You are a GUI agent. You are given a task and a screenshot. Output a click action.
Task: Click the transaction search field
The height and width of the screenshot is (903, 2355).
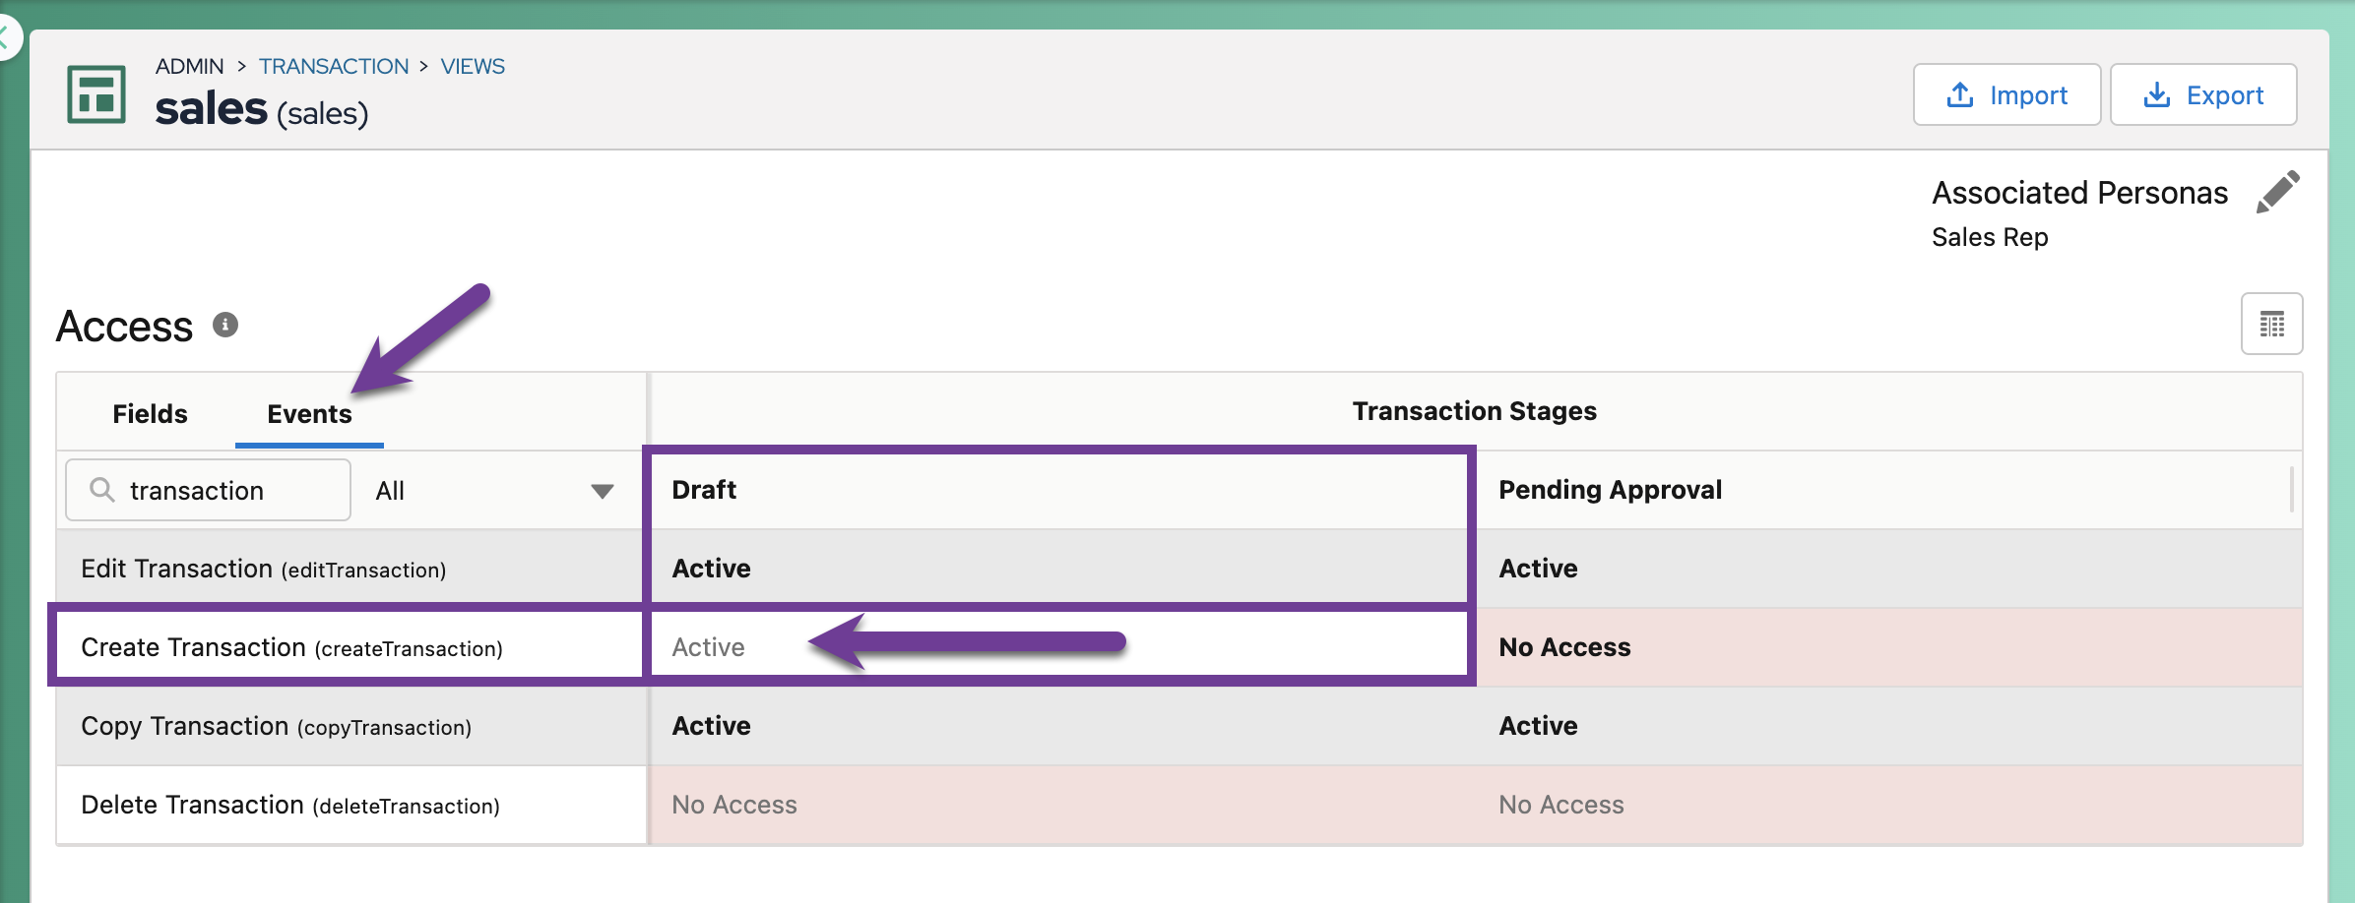pyautogui.click(x=209, y=490)
